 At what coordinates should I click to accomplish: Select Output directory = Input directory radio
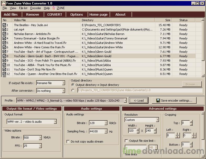click(73, 85)
